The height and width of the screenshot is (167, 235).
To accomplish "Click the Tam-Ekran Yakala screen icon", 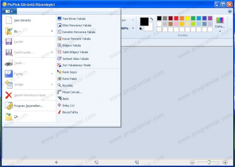I will pyautogui.click(x=60, y=18).
